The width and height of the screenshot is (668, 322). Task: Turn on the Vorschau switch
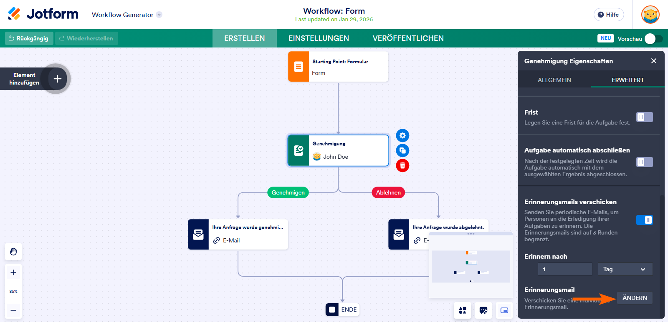point(653,39)
